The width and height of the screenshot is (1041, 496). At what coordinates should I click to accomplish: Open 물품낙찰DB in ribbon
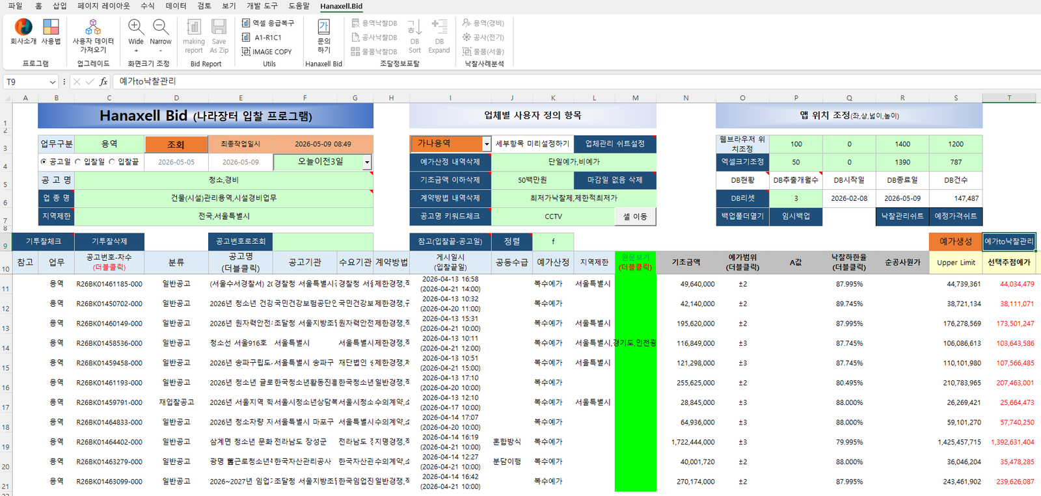[374, 51]
